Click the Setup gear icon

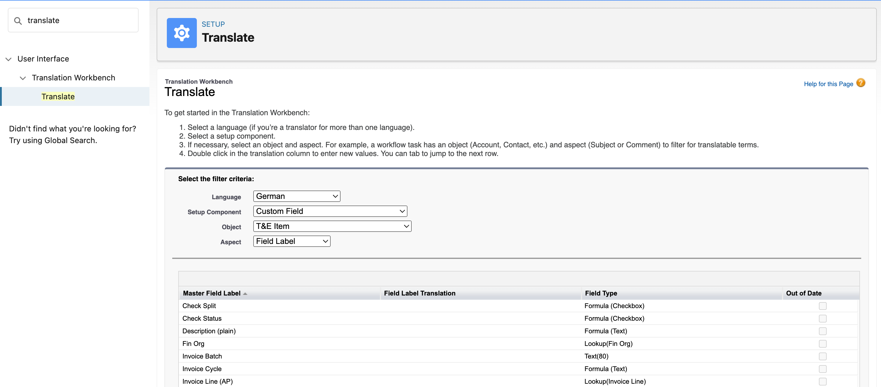182,33
